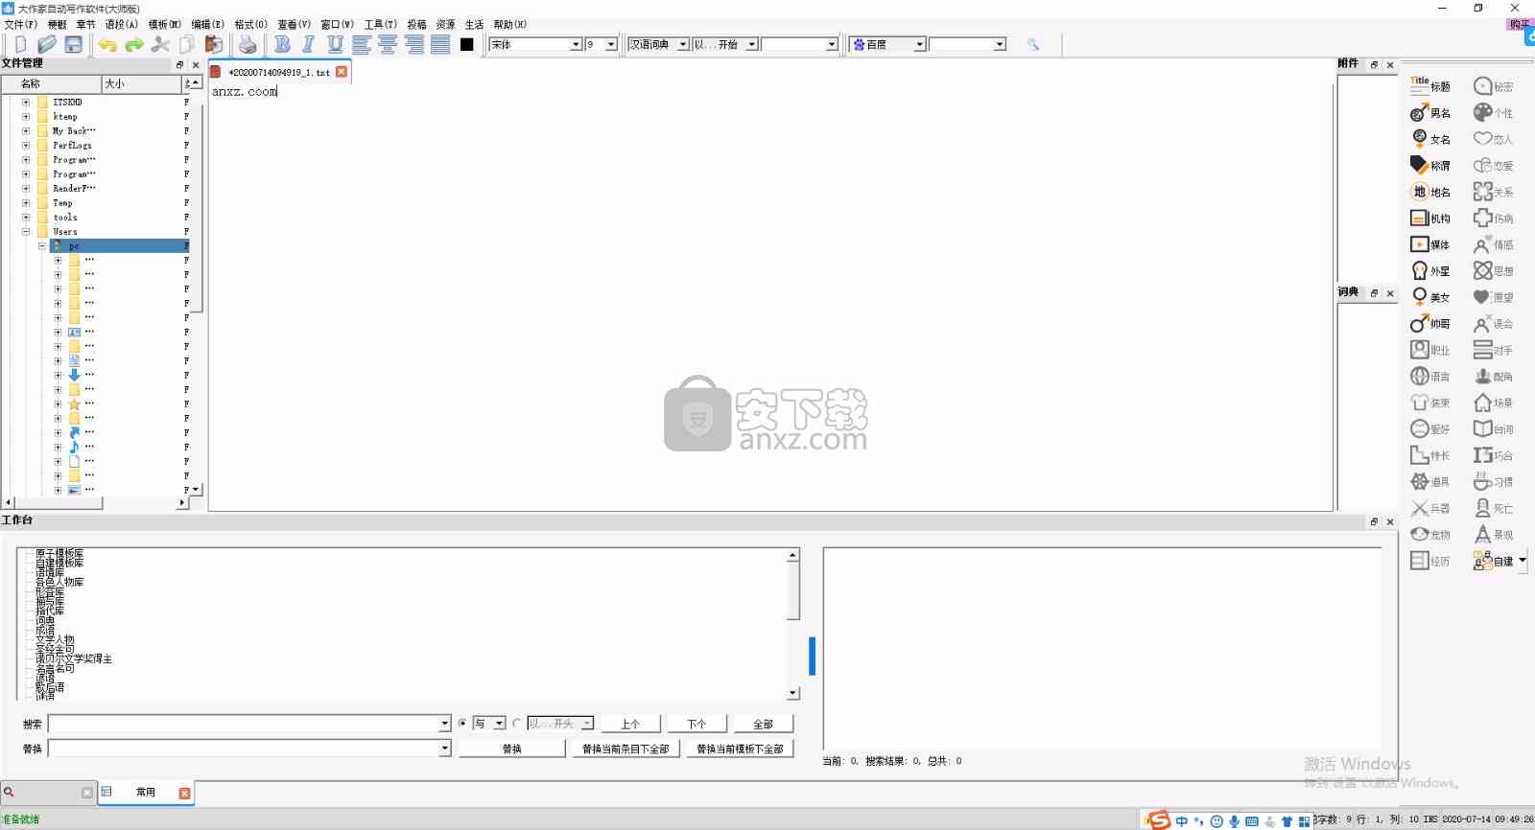
Task: Click the 下个 next button
Action: point(697,724)
